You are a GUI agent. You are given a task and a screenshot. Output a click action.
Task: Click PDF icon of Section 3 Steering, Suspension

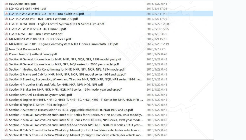(6, 79)
